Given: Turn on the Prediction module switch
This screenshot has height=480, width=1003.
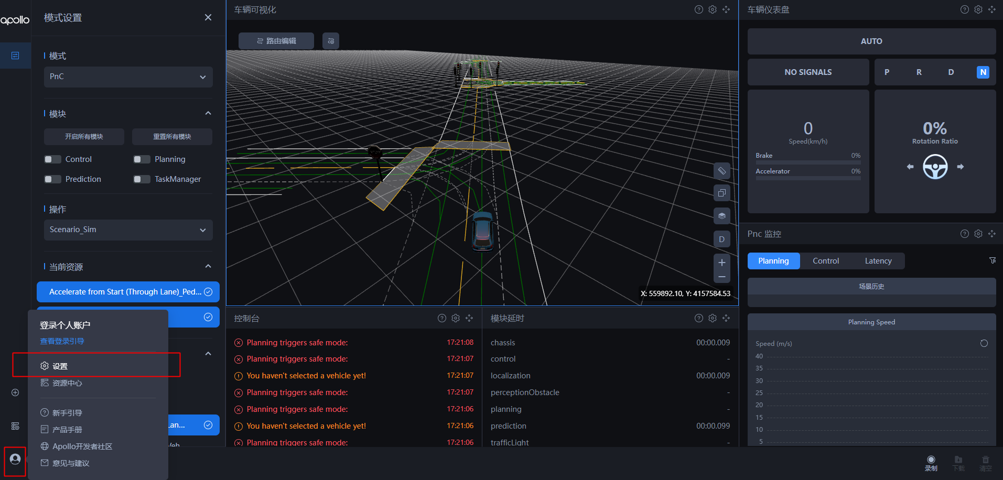Looking at the screenshot, I should coord(52,179).
